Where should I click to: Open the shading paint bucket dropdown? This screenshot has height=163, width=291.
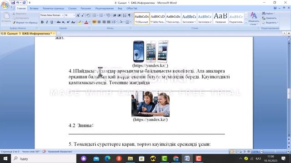[x=121, y=22]
